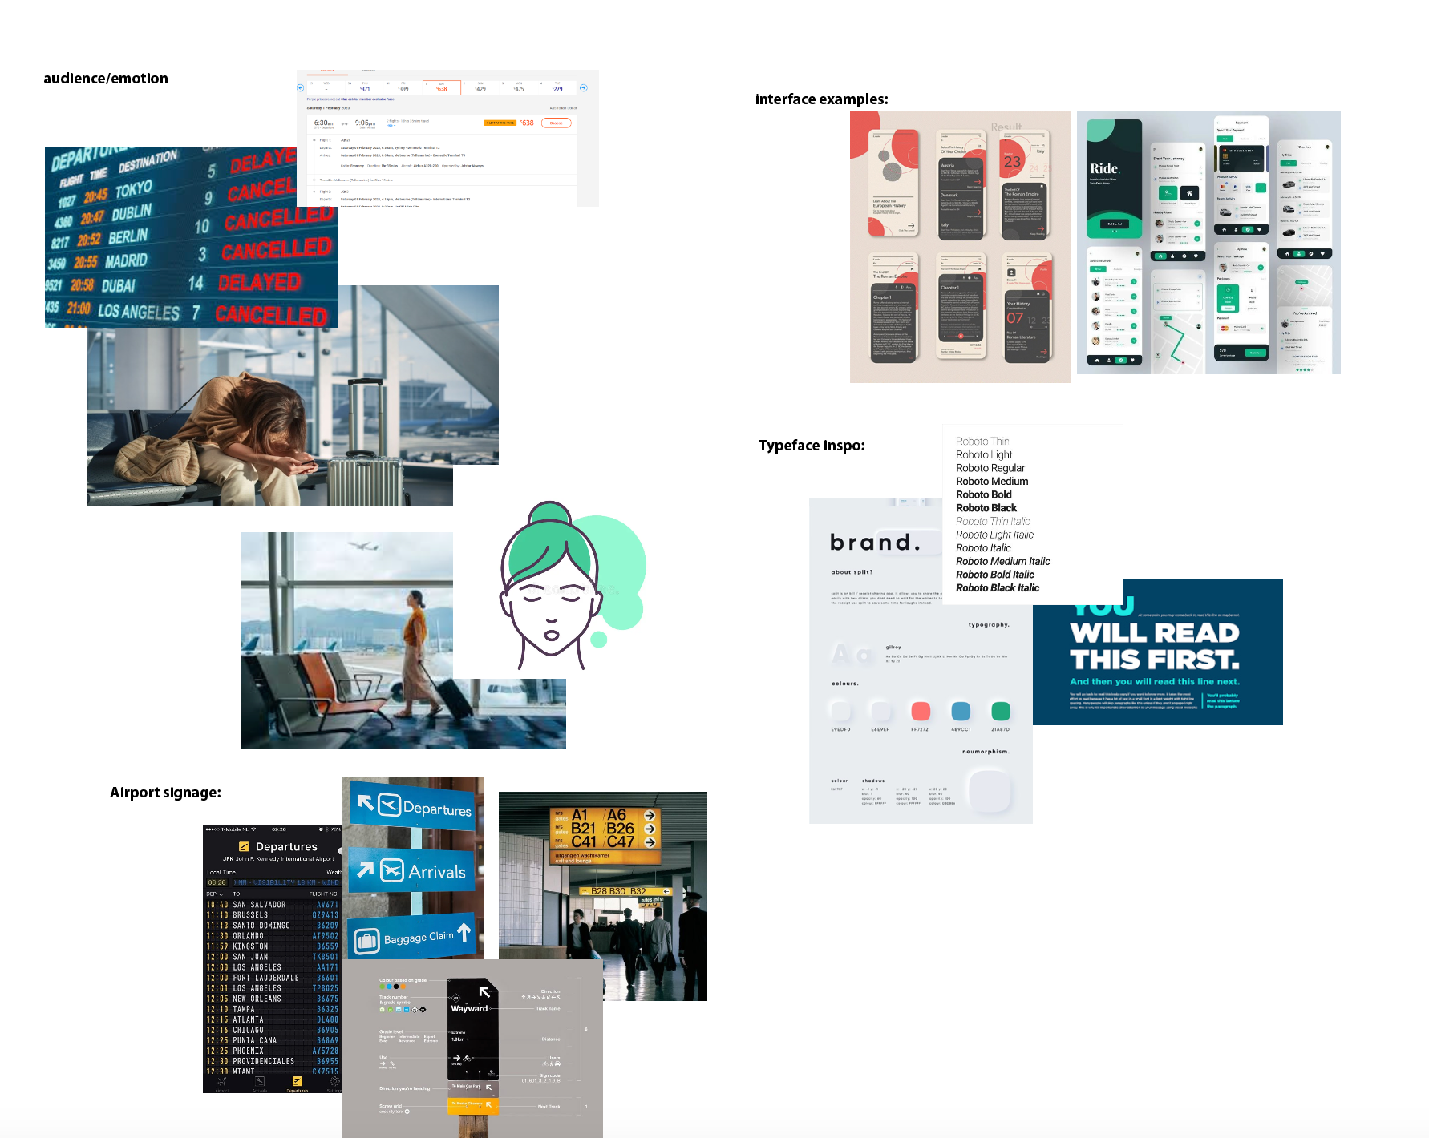The width and height of the screenshot is (1429, 1138).
Task: Click the brand. logo on the style guide
Action: tap(875, 543)
